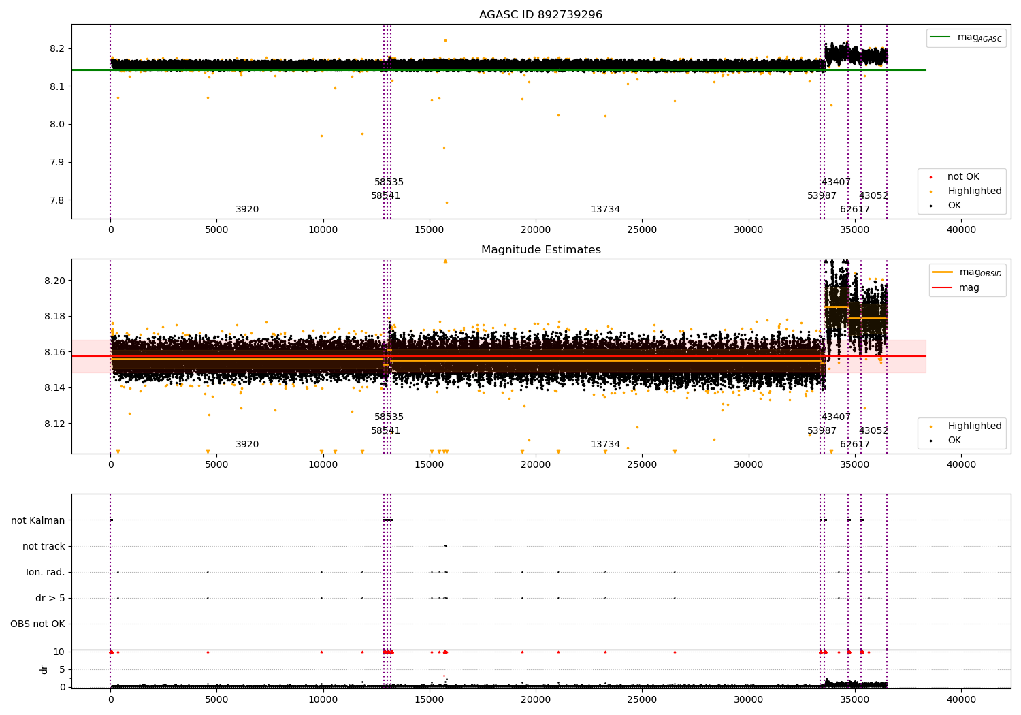The width and height of the screenshot is (1021, 715).
Task: Click the 8.20 y-axis tick label
Action: tap(54, 281)
